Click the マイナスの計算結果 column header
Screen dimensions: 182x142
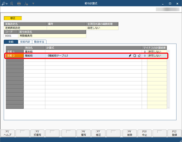[x=154, y=48]
